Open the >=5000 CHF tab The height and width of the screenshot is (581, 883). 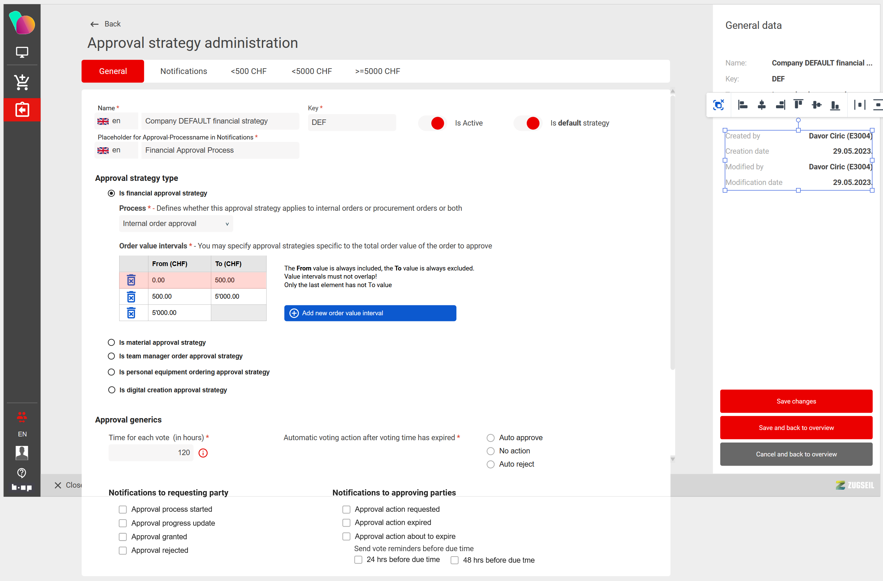(x=377, y=71)
